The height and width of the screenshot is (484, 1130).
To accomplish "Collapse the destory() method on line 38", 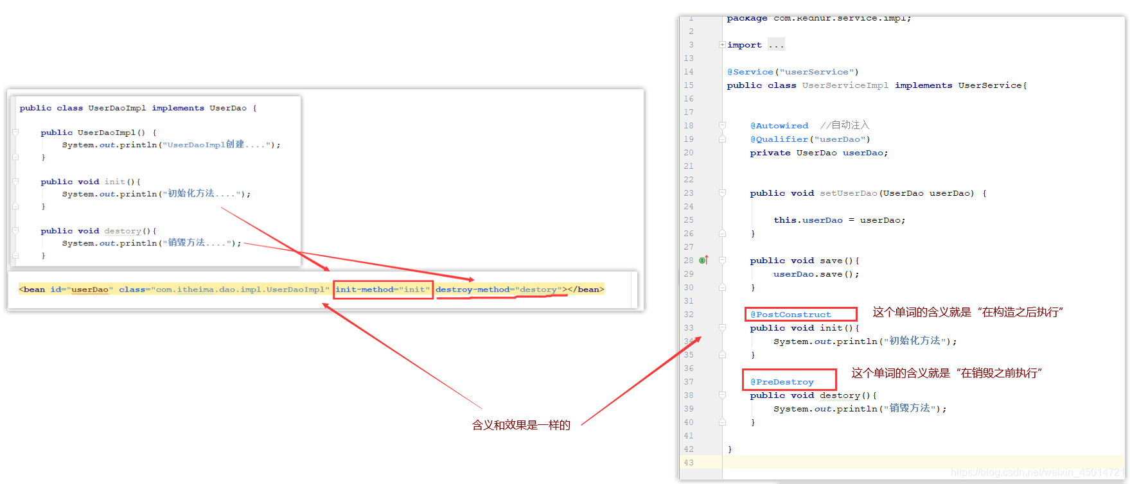I will pyautogui.click(x=722, y=395).
